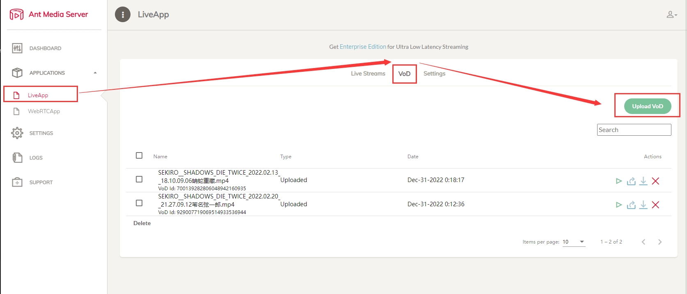Click Uploaded type in the 0:18:17 row
687x294 pixels.
tap(293, 180)
